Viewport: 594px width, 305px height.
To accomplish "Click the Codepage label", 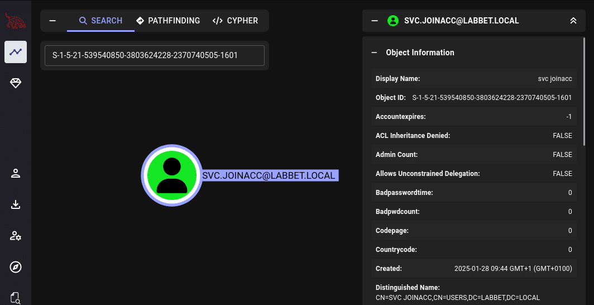I will point(392,230).
